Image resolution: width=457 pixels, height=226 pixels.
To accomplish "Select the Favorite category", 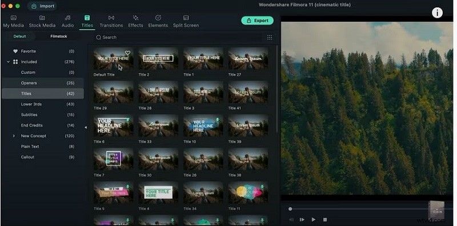I will [43, 51].
